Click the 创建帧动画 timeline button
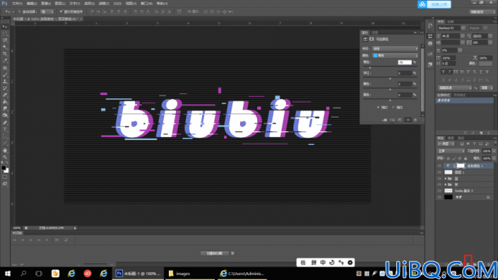This screenshot has height=280, width=498. point(215,253)
